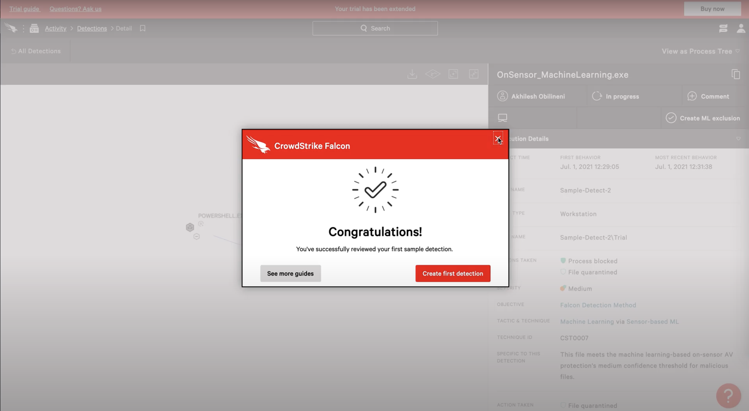Open the Trial guide link
749x411 pixels.
(x=24, y=9)
